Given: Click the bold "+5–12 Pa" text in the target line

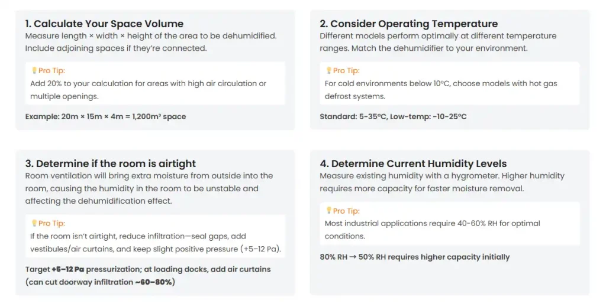Looking at the screenshot, I should tap(67, 269).
